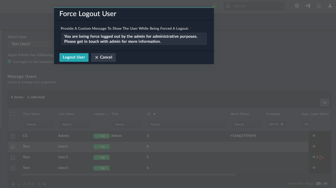Screen dimensions: 336x188
Task: Open the Company column search dropdown
Action: pyautogui.click(x=276, y=124)
